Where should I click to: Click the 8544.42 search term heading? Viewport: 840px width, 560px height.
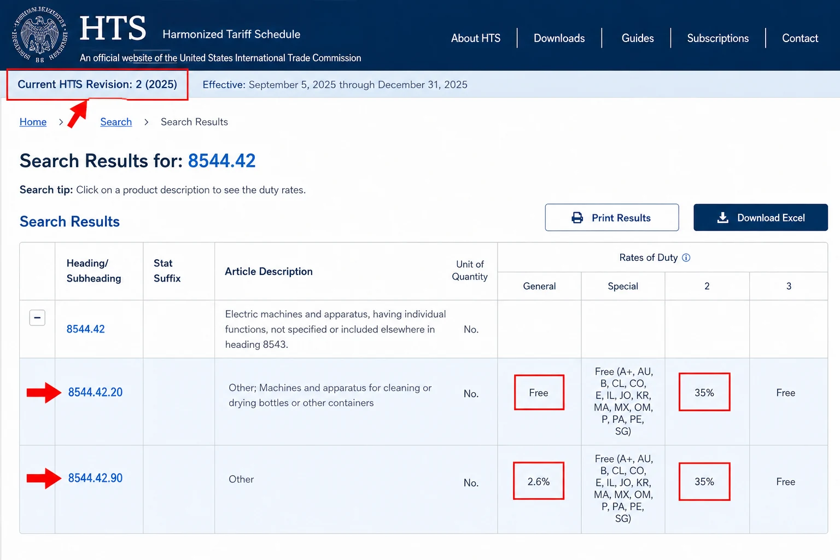[221, 161]
